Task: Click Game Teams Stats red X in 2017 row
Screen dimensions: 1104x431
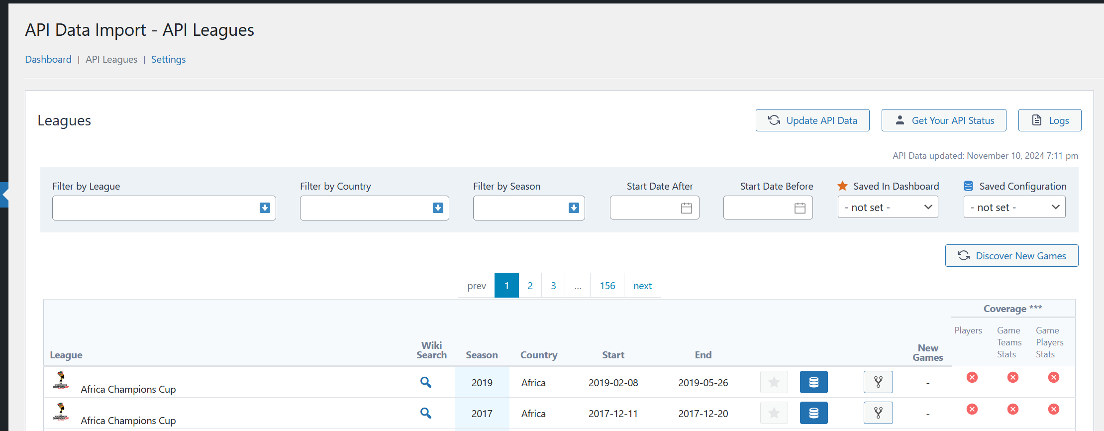Action: tap(1012, 409)
